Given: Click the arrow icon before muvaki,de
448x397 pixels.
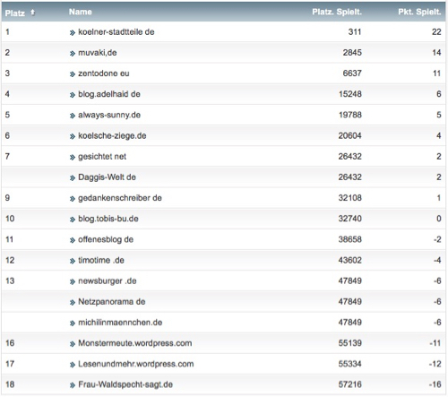Looking at the screenshot, I should [x=73, y=54].
